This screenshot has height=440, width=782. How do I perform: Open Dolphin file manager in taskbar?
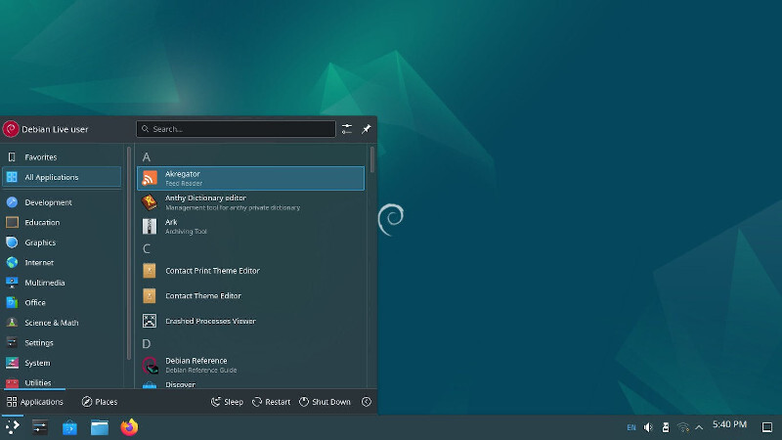[x=100, y=427]
